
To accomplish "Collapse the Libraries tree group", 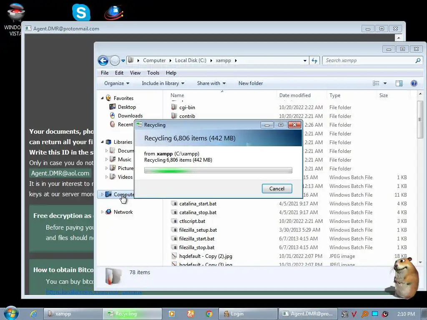I will (x=103, y=142).
